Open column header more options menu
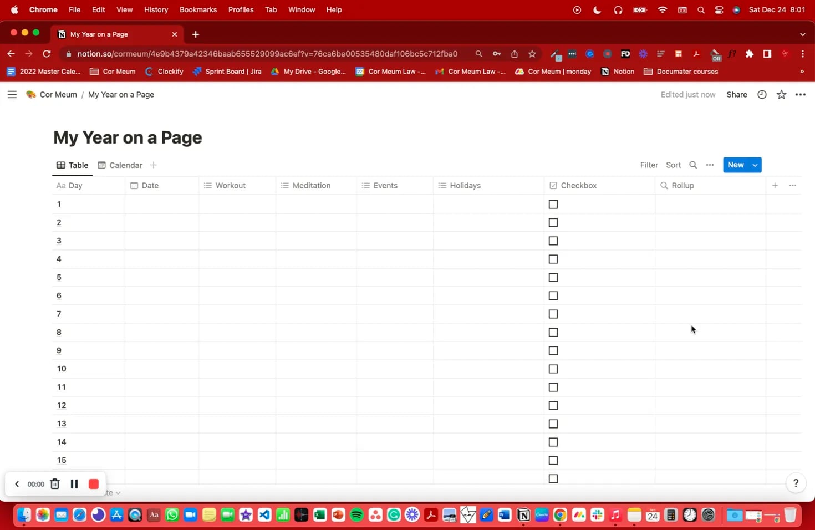Image resolution: width=815 pixels, height=530 pixels. [793, 186]
